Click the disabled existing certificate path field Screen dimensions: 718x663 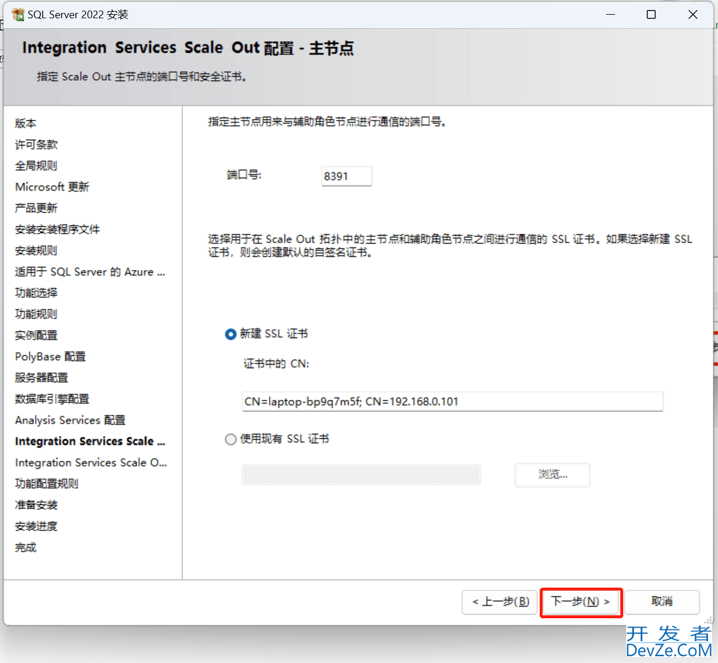click(361, 475)
